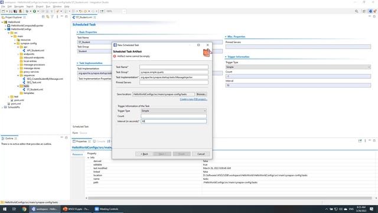This screenshot has height=213, width=378.
Task: Select SEQ_CreateStudentByMessage.xml file
Action: tap(45, 79)
